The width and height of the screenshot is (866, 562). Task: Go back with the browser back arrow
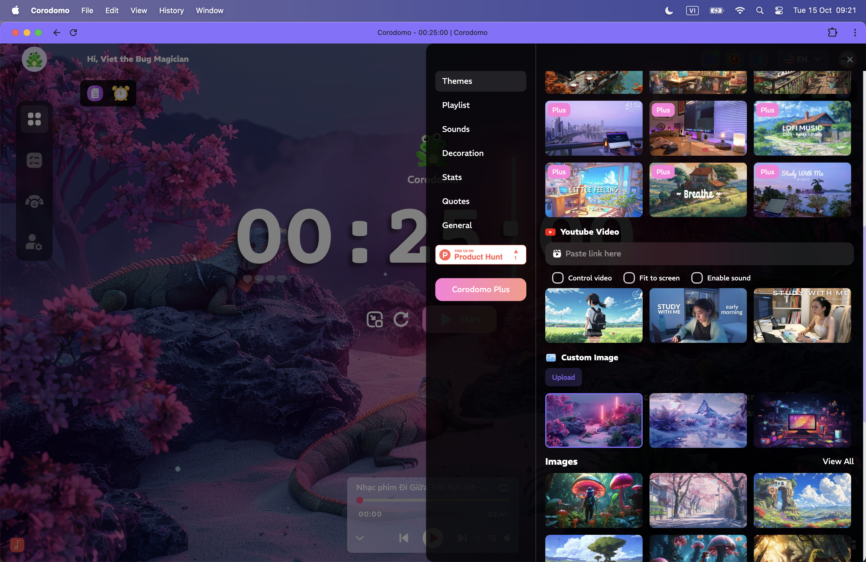tap(56, 33)
